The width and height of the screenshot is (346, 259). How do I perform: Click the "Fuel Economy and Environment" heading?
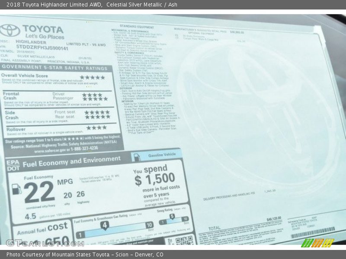72,161
